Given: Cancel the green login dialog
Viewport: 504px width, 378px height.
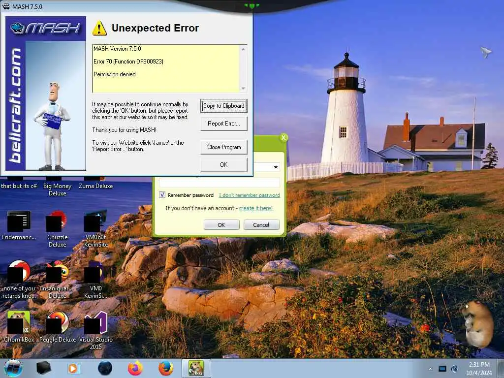Looking at the screenshot, I should pyautogui.click(x=261, y=224).
